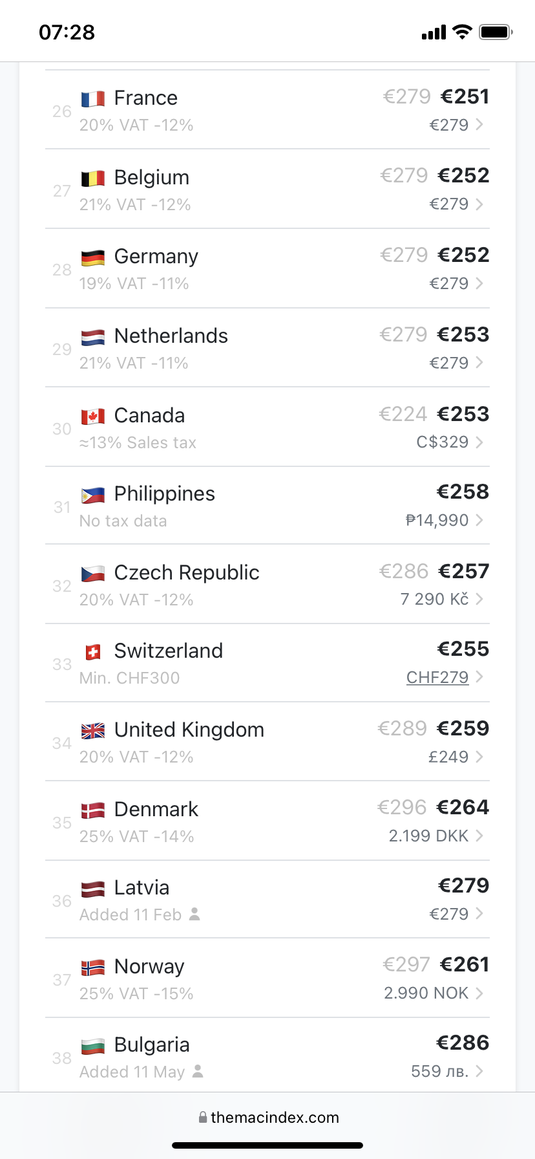Tap the Switzerland flag icon
Image resolution: width=535 pixels, height=1159 pixels.
tap(93, 652)
